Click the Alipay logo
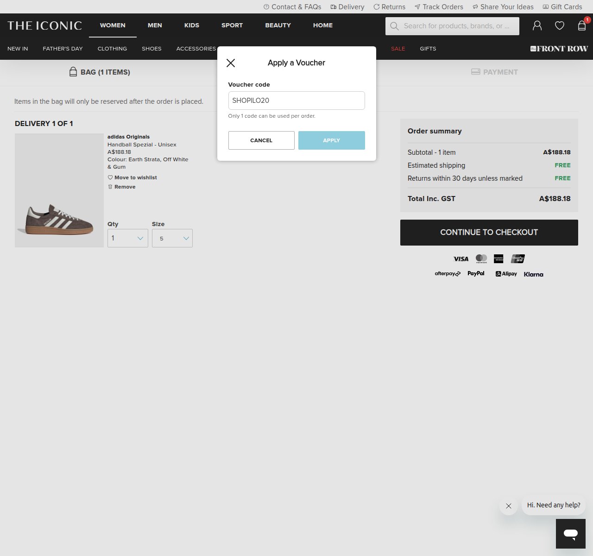This screenshot has height=556, width=593. pos(506,274)
